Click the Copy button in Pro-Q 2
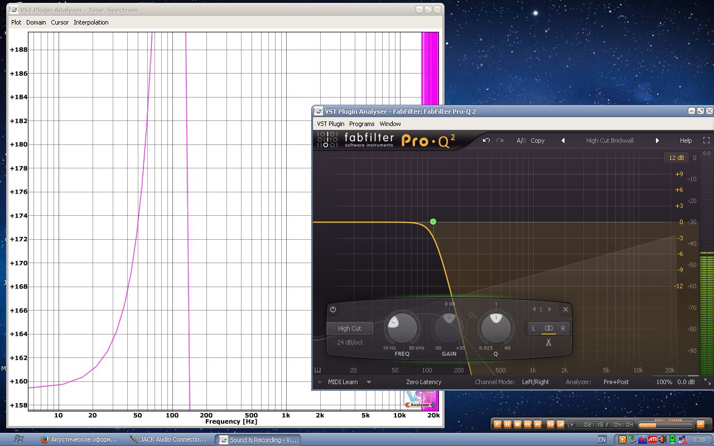 click(538, 140)
